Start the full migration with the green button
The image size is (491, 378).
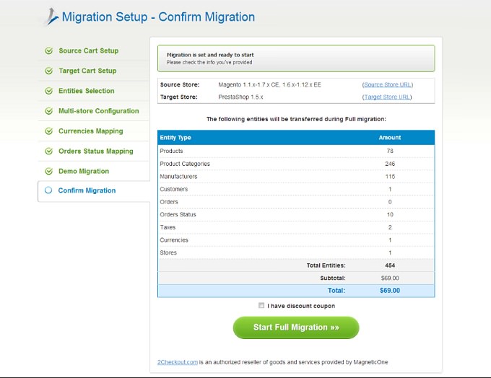click(x=296, y=328)
